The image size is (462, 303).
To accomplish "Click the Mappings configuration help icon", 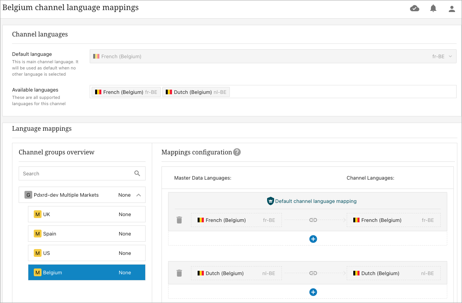I will pyautogui.click(x=237, y=152).
